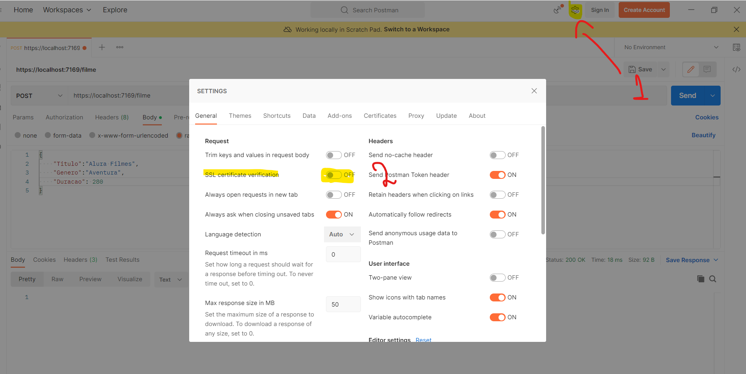Open the Update settings tab
This screenshot has height=374, width=746.
[446, 116]
